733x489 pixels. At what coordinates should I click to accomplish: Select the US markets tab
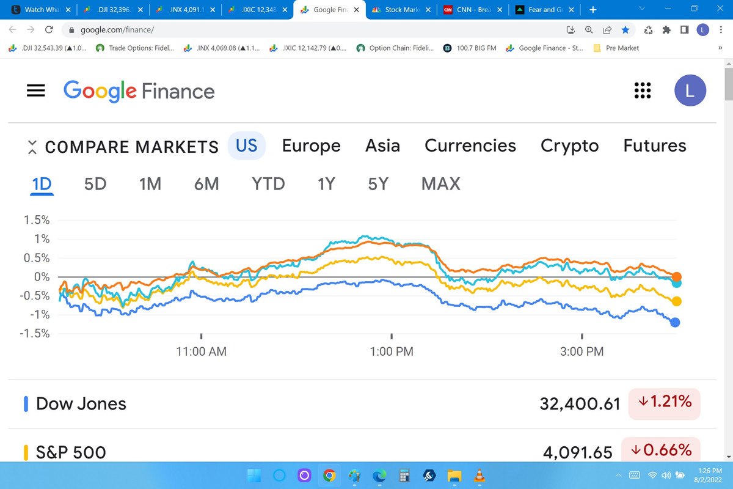click(x=247, y=145)
